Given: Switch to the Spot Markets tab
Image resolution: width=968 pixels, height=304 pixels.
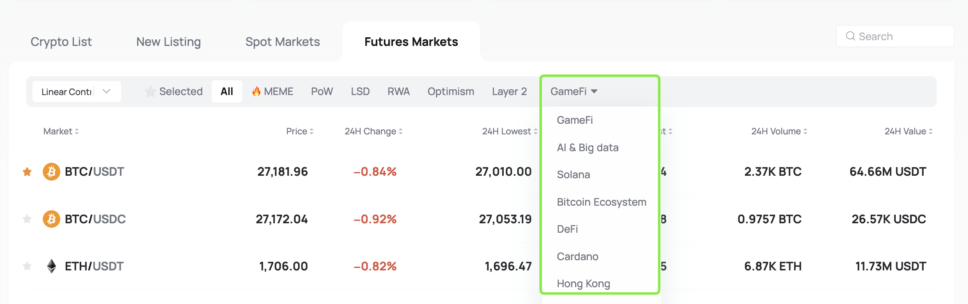Looking at the screenshot, I should point(282,42).
